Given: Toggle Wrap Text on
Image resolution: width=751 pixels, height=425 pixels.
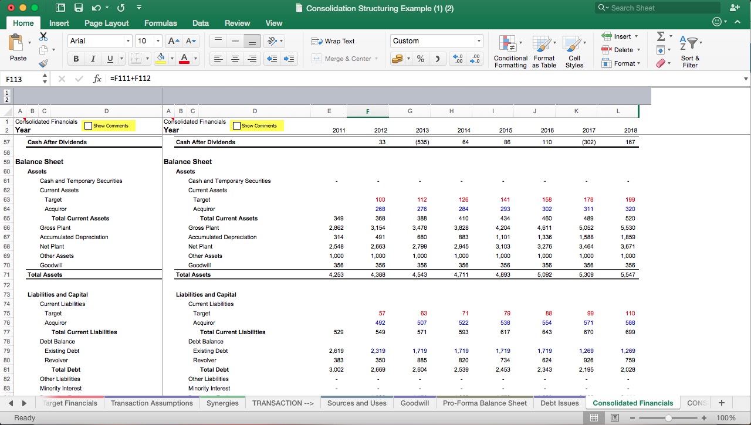Looking at the screenshot, I should (334, 41).
